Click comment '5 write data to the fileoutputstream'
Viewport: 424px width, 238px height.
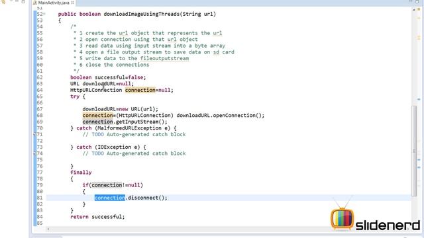click(x=134, y=58)
